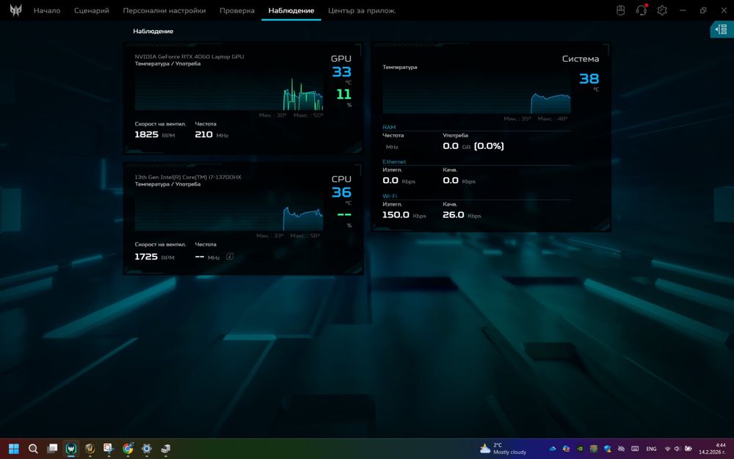The height and width of the screenshot is (459, 734).
Task: Click the Система panel title
Action: 581,59
